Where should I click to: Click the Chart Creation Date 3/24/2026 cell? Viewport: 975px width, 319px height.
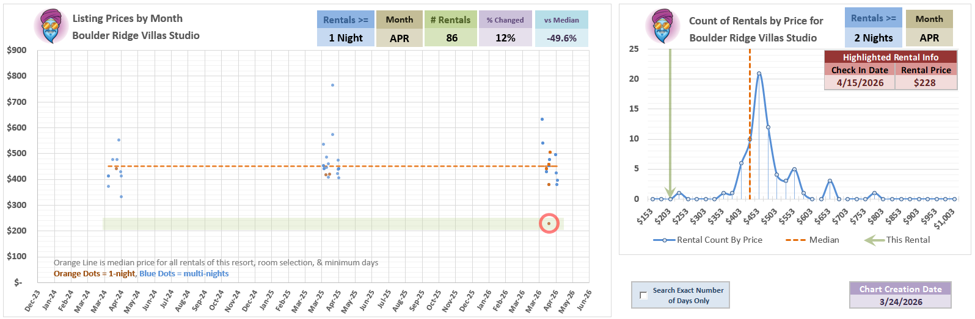900,301
